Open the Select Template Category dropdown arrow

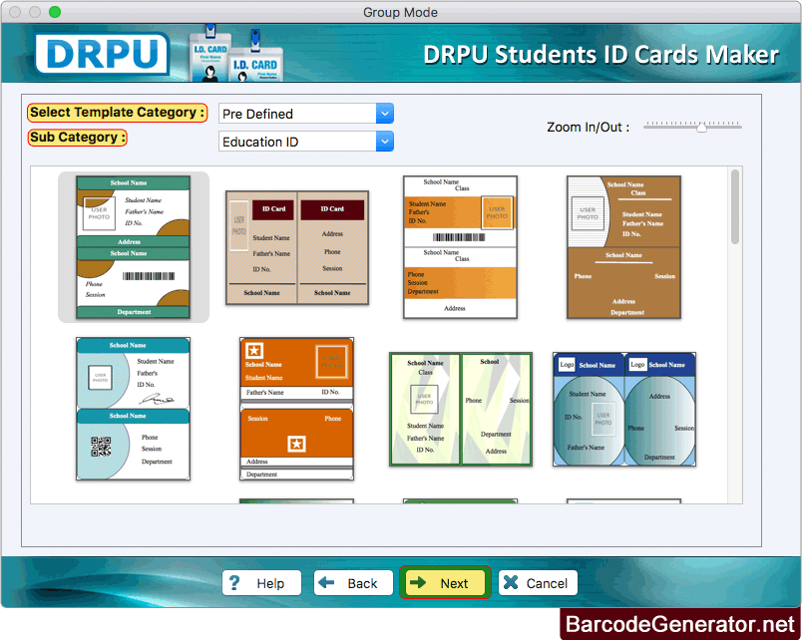point(385,114)
